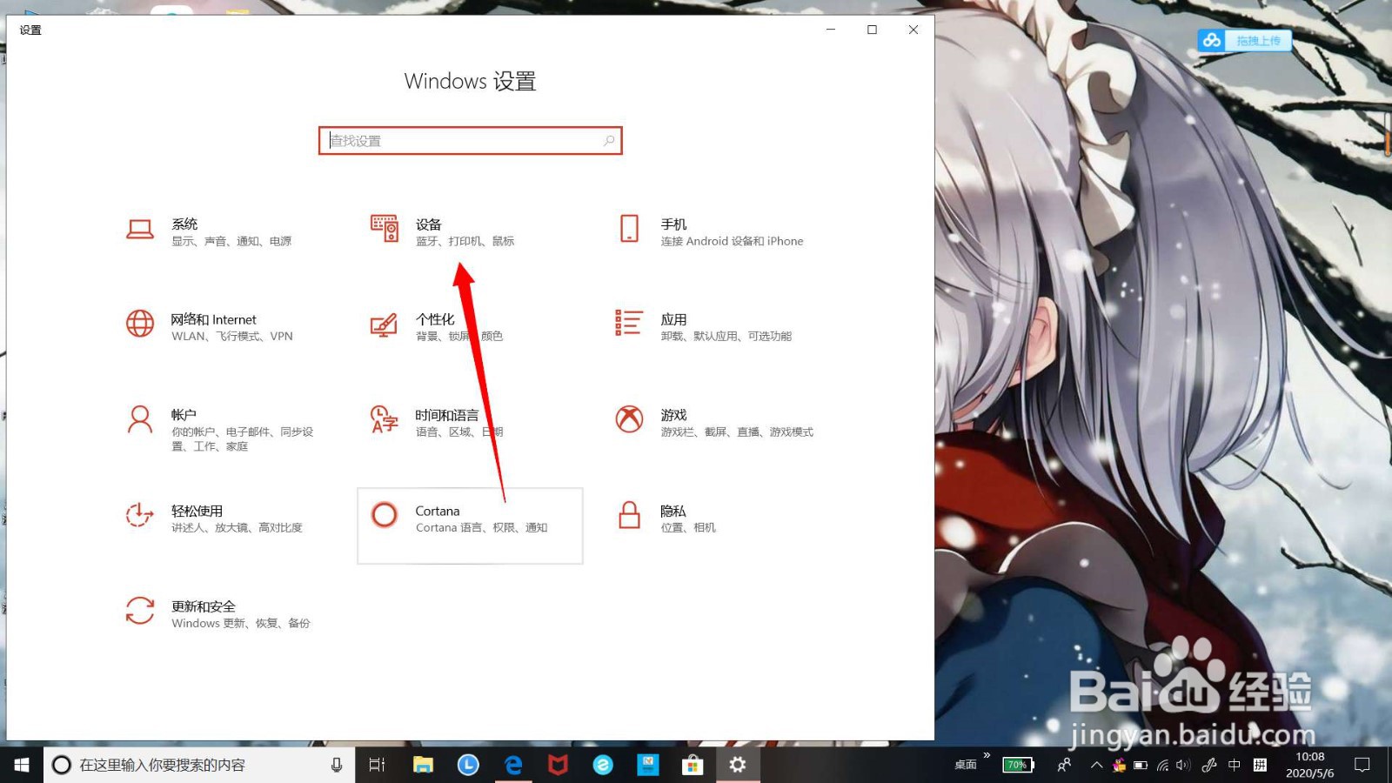Image resolution: width=1392 pixels, height=783 pixels.
Task: Open File Explorer from the taskbar
Action: (423, 765)
